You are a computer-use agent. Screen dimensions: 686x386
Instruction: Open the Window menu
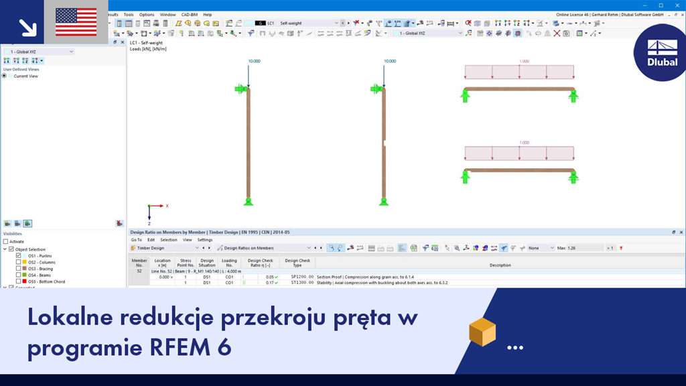pos(167,15)
